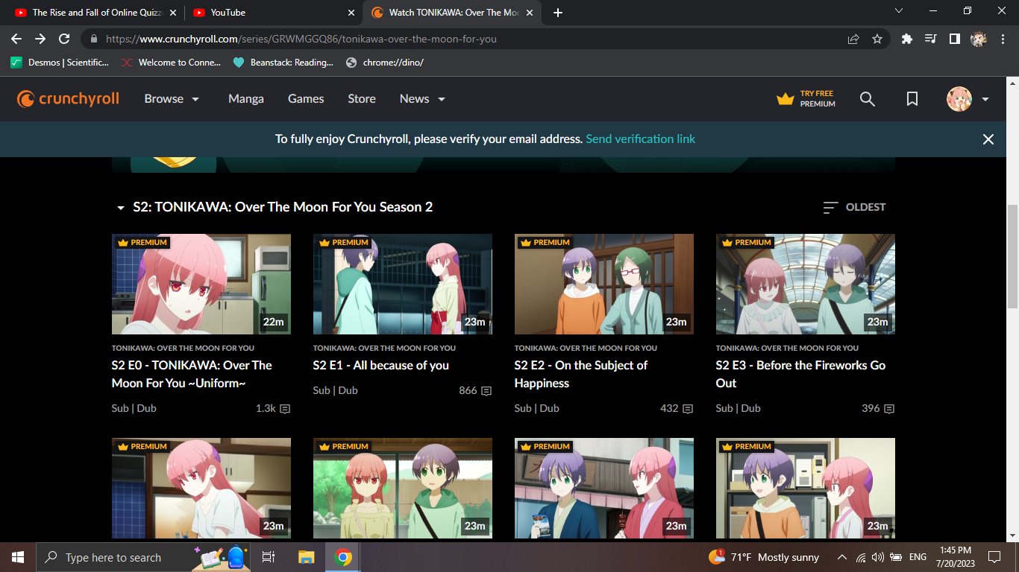Open Desmos Scientific bookmark
Screen dimensions: 1019x572
[60, 63]
